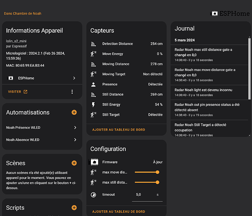Viewport: 252px width, 216px height.
Task: Click the Detection Distance signal icon
Action: (93, 44)
